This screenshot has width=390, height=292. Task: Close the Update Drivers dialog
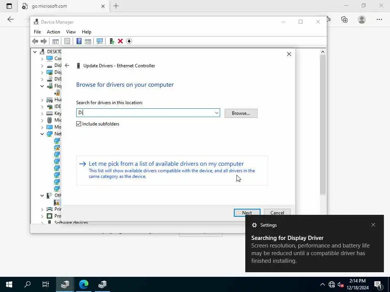(289, 54)
